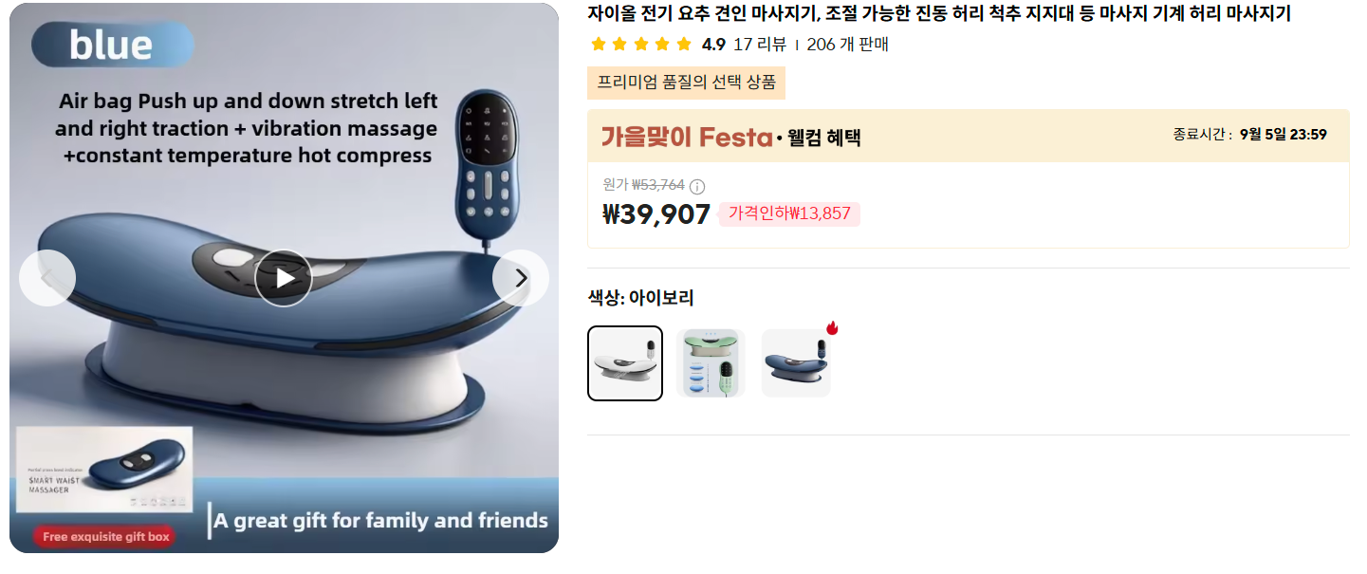
Task: Play the product video
Action: click(x=282, y=278)
